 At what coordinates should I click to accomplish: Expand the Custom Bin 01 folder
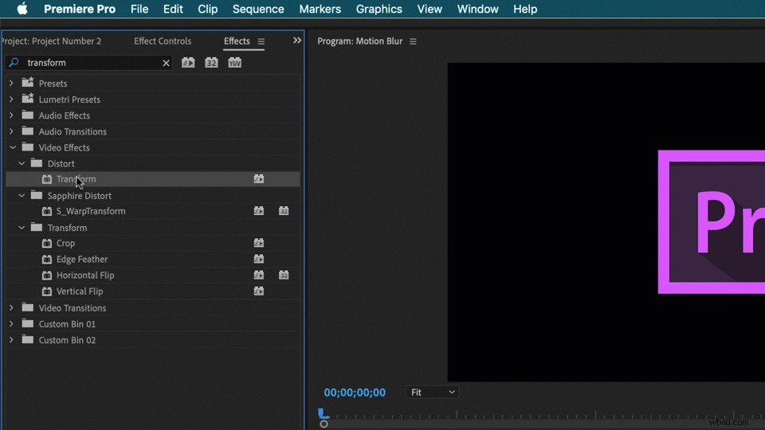coord(11,324)
